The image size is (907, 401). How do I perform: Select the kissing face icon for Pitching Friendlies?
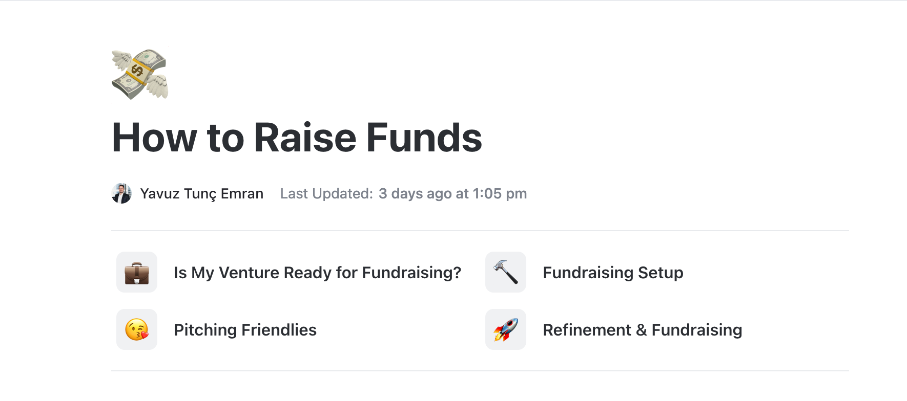(x=136, y=330)
